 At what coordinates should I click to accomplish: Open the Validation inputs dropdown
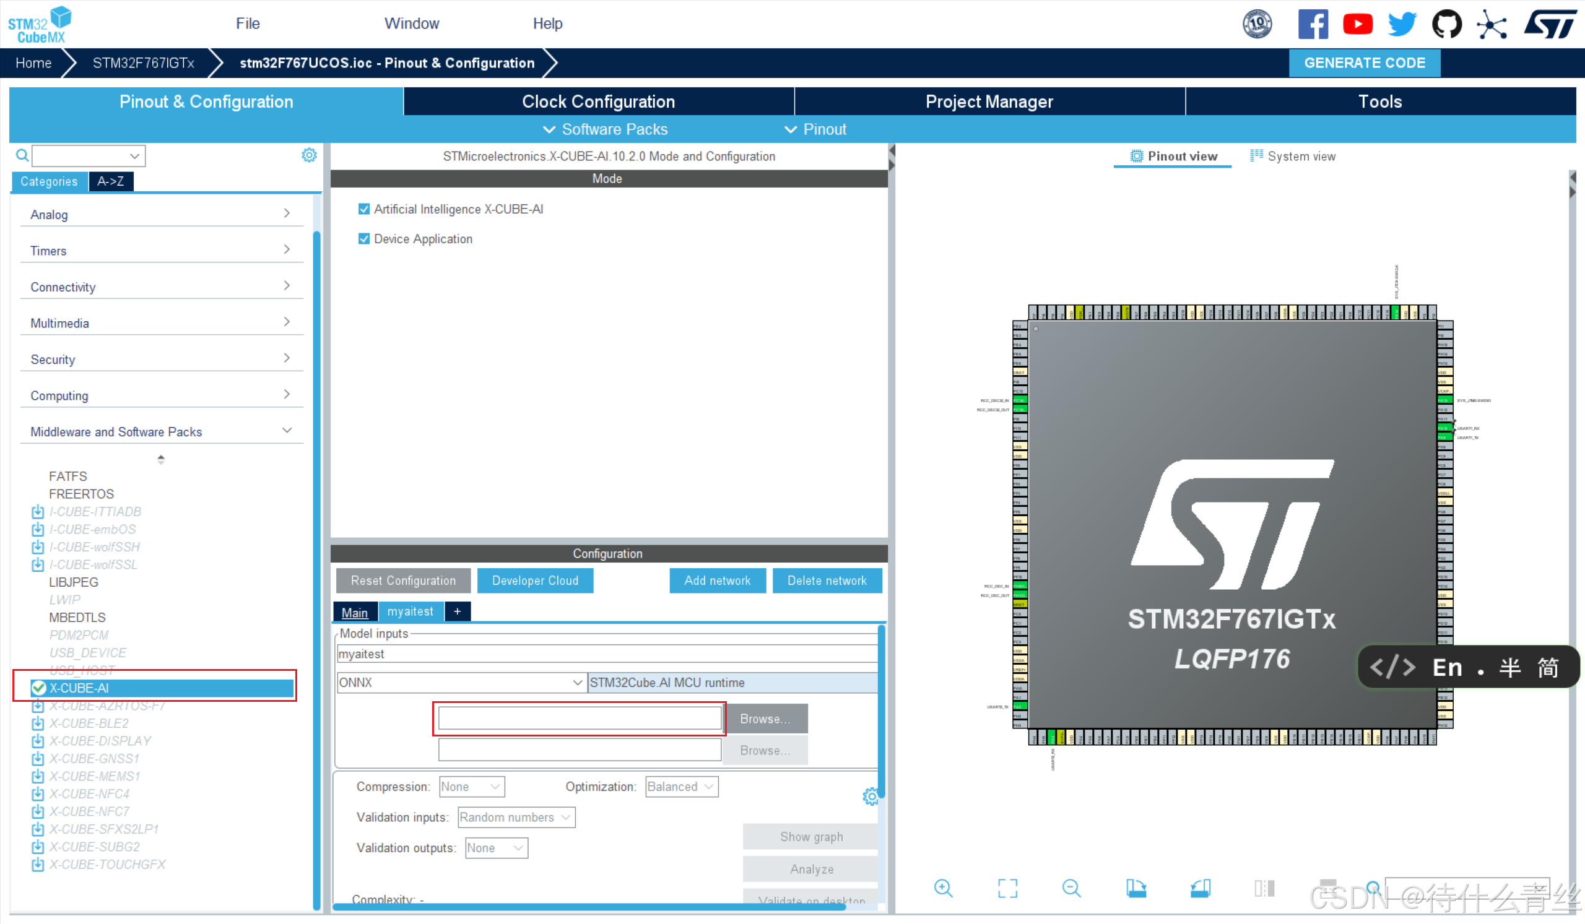516,817
